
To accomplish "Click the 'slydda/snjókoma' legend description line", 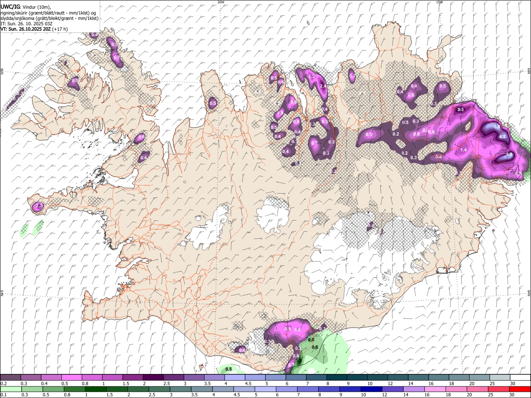I will [x=49, y=18].
